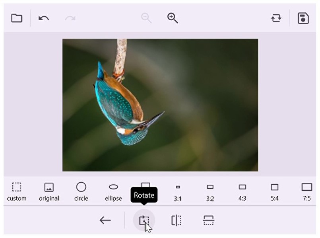Viewport: 320px width, 238px height.
Task: Select the Rotate crop tool
Action: pos(144,220)
